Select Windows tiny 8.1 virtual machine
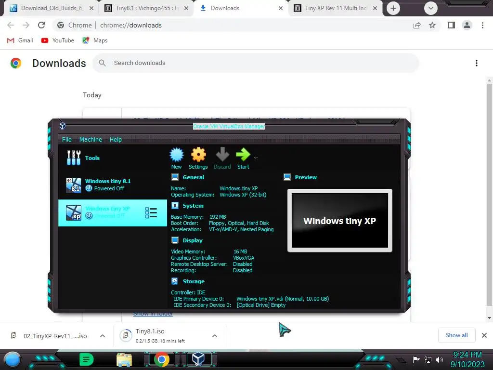The width and height of the screenshot is (493, 370). click(x=113, y=185)
